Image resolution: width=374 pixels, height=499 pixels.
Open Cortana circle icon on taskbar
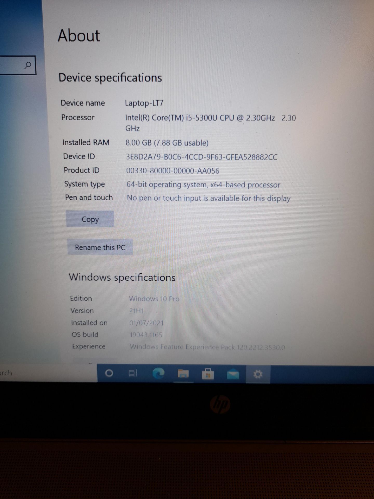click(x=109, y=373)
